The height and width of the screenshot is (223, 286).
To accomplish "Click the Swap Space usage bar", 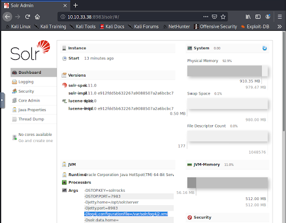I will (227, 103).
